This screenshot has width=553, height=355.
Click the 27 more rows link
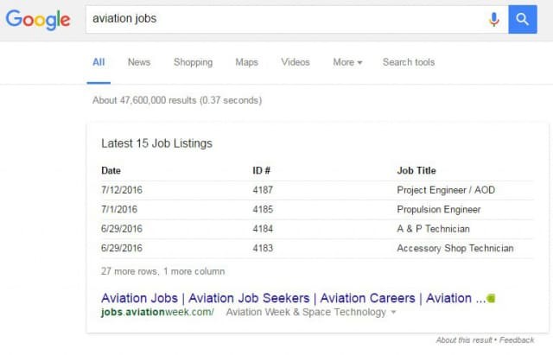pos(162,271)
